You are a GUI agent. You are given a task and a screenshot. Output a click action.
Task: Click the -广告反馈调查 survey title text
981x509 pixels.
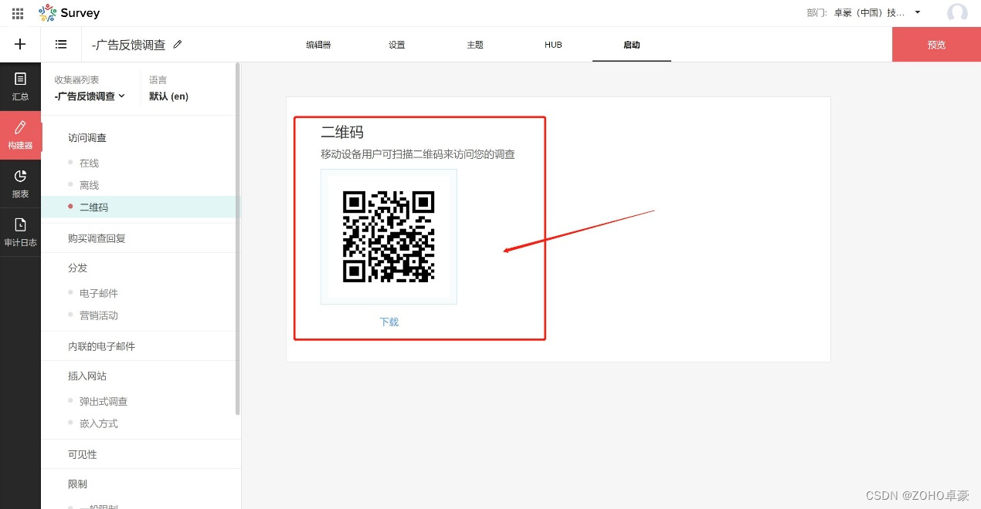(128, 45)
